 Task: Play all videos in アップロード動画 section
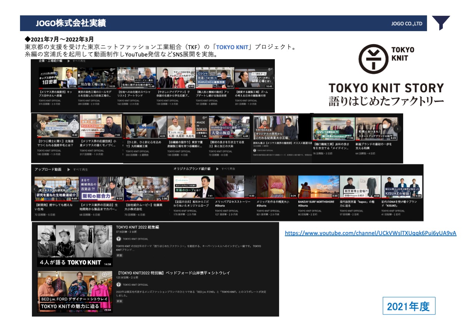pos(78,169)
